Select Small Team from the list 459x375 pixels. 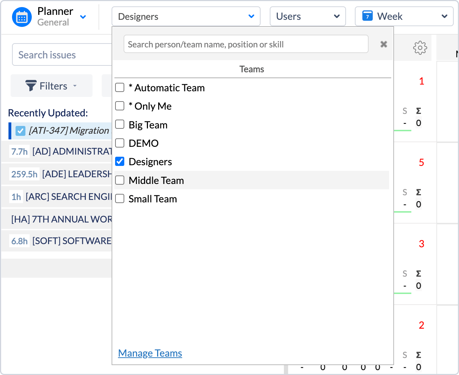point(153,199)
